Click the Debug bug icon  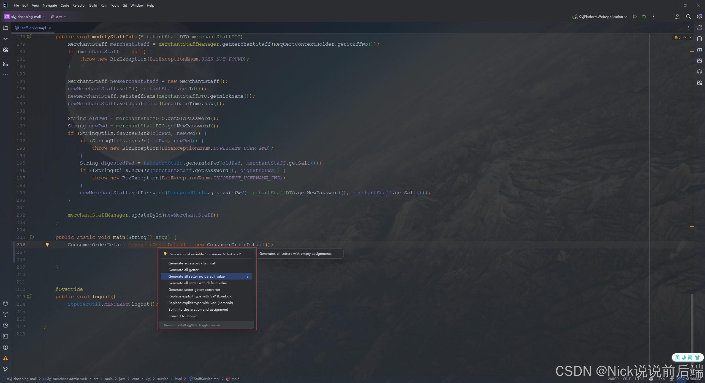[x=644, y=17]
